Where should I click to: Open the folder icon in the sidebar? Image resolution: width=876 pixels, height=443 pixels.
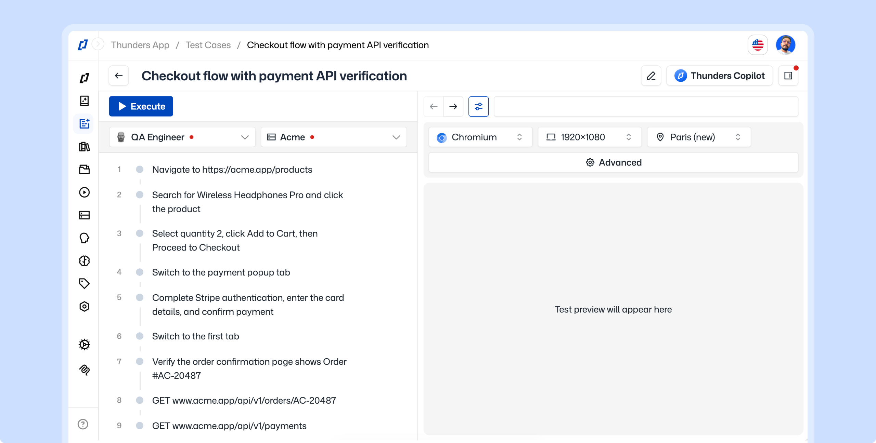[84, 170]
